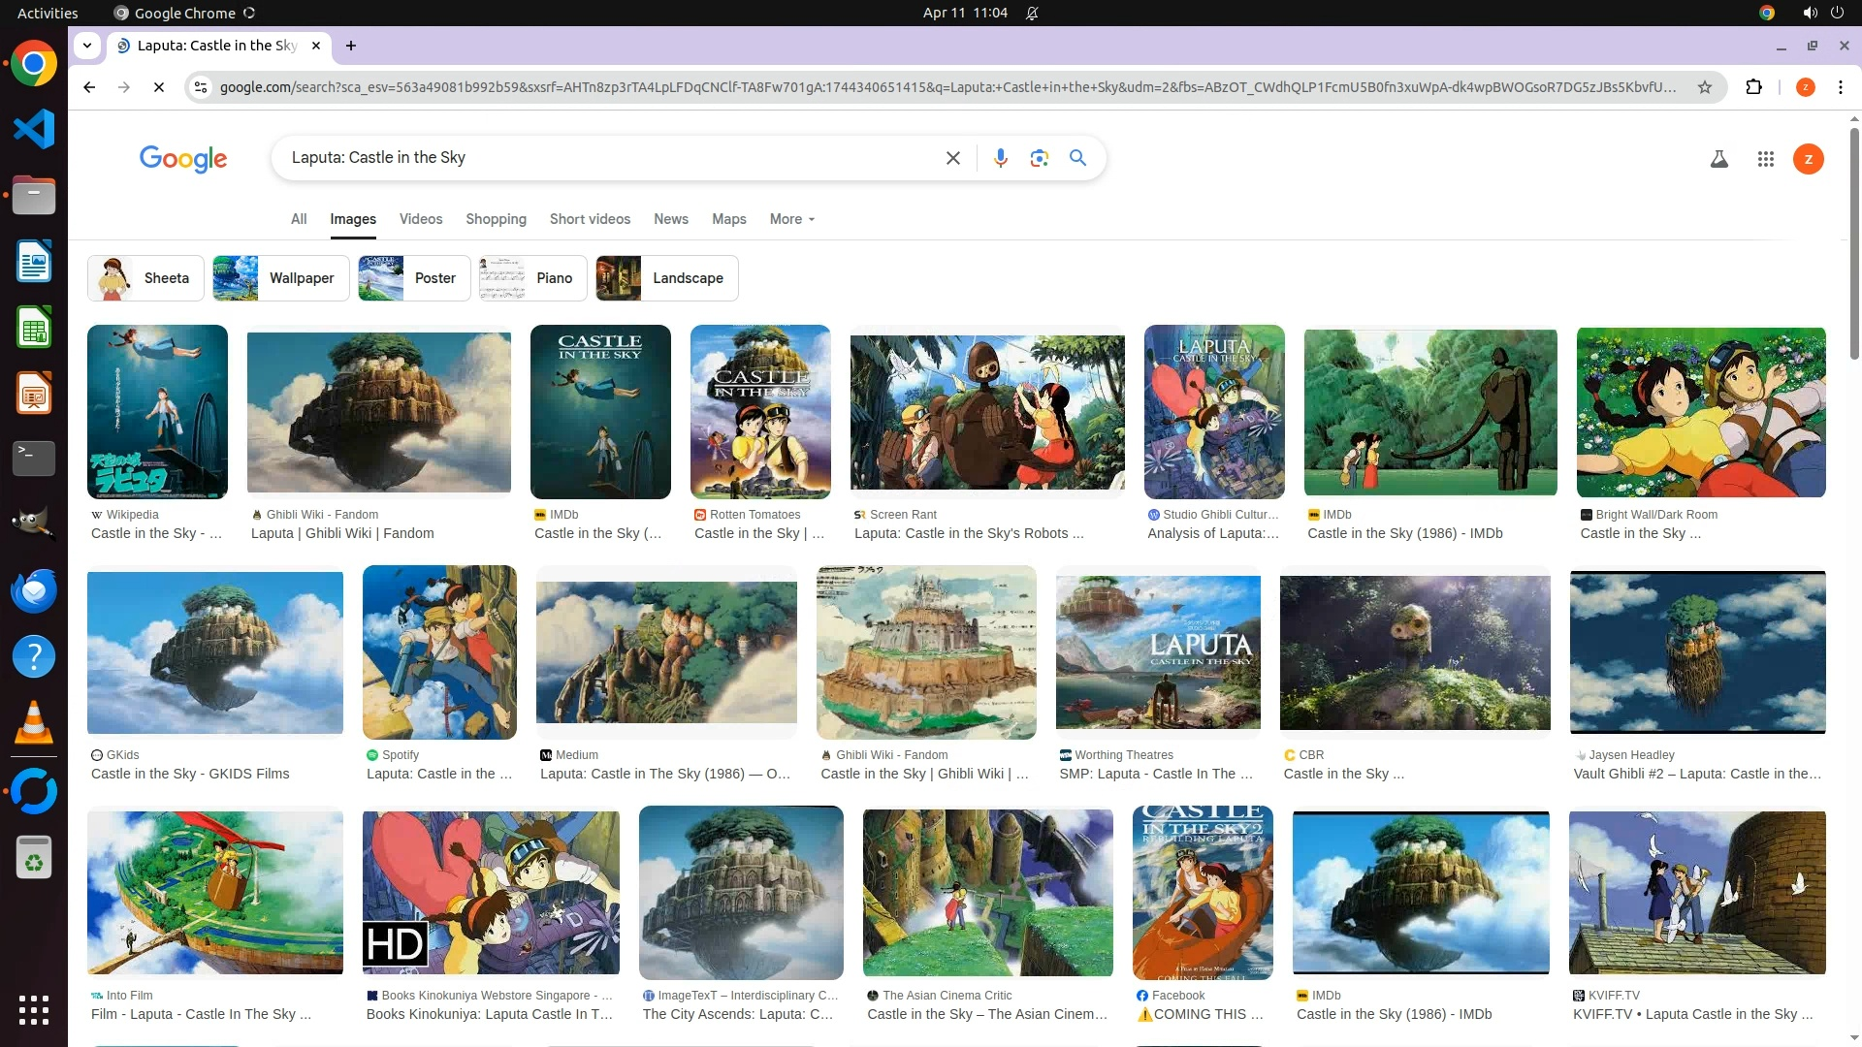Click the magnifier search button icon
1862x1047 pixels.
click(x=1077, y=158)
